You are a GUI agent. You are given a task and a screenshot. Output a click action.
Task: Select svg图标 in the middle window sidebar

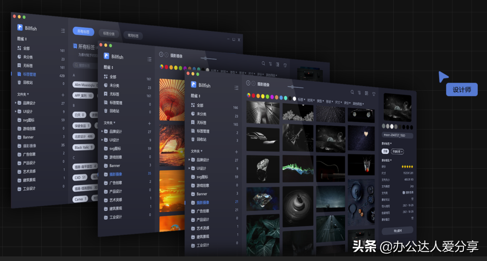click(x=115, y=148)
